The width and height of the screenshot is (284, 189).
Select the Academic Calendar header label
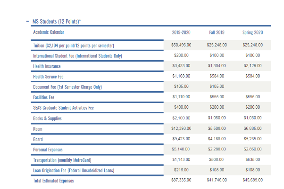49,32
